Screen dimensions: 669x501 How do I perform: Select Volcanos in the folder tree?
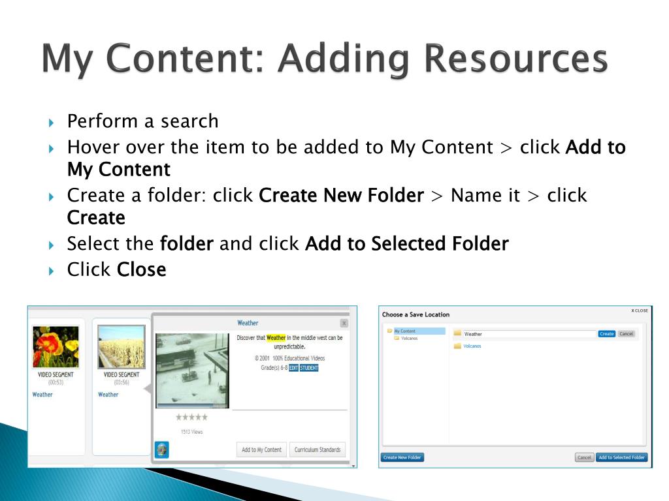click(x=409, y=339)
